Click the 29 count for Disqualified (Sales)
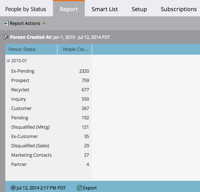 click(87, 146)
